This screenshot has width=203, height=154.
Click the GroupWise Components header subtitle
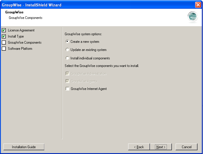[x=26, y=18]
